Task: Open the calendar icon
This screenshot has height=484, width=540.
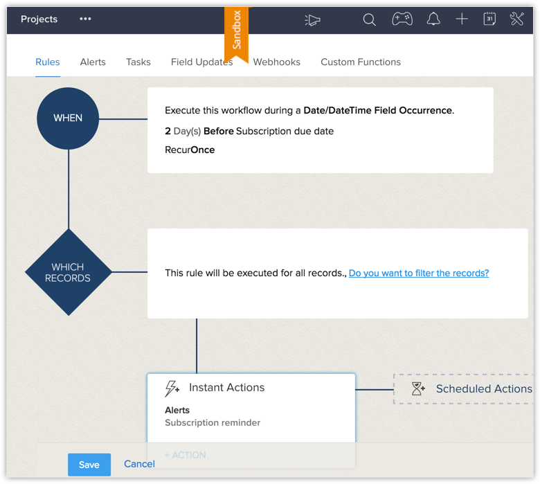Action: click(489, 19)
